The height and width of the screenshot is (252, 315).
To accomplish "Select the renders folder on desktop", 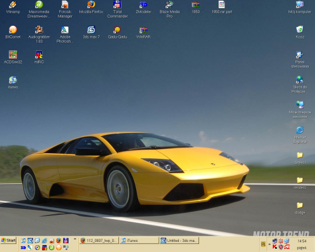I will pos(300,183).
